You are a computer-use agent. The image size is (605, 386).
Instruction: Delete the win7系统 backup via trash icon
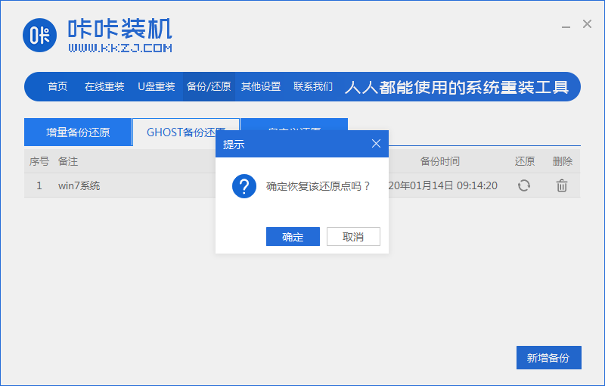point(561,185)
